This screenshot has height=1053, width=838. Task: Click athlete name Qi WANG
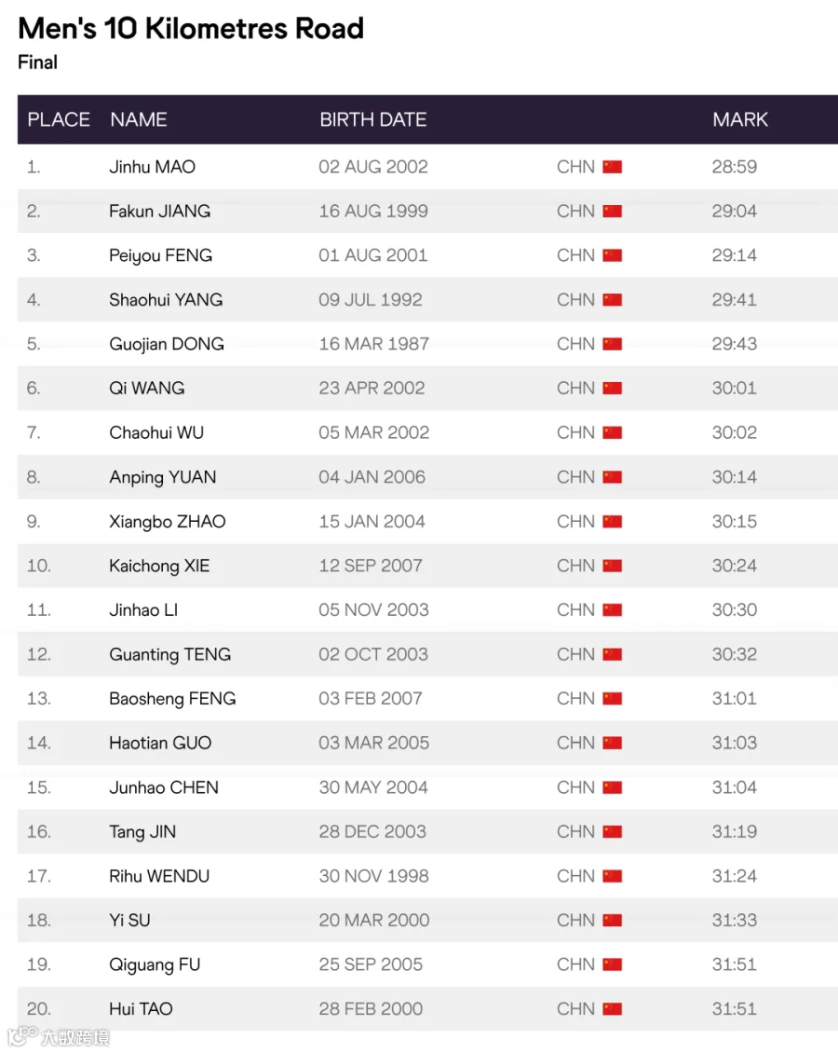147,389
